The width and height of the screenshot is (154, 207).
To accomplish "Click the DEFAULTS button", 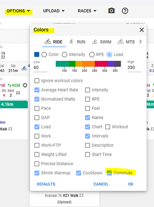I will point(46,184).
